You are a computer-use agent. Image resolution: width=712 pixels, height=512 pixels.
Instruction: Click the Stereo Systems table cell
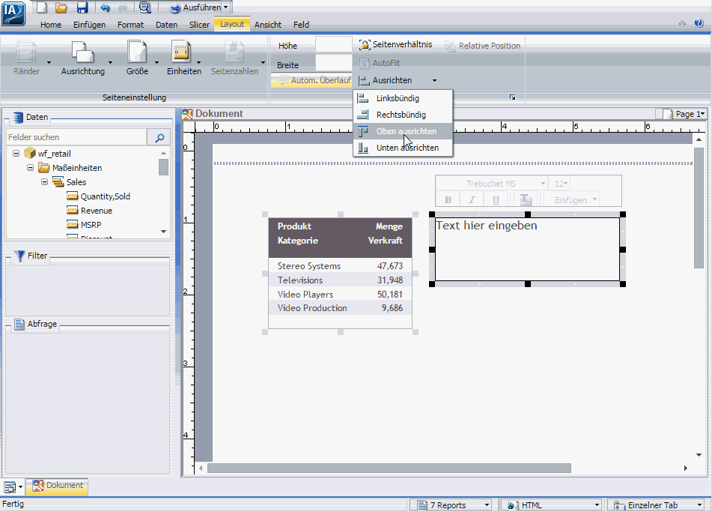coord(308,266)
